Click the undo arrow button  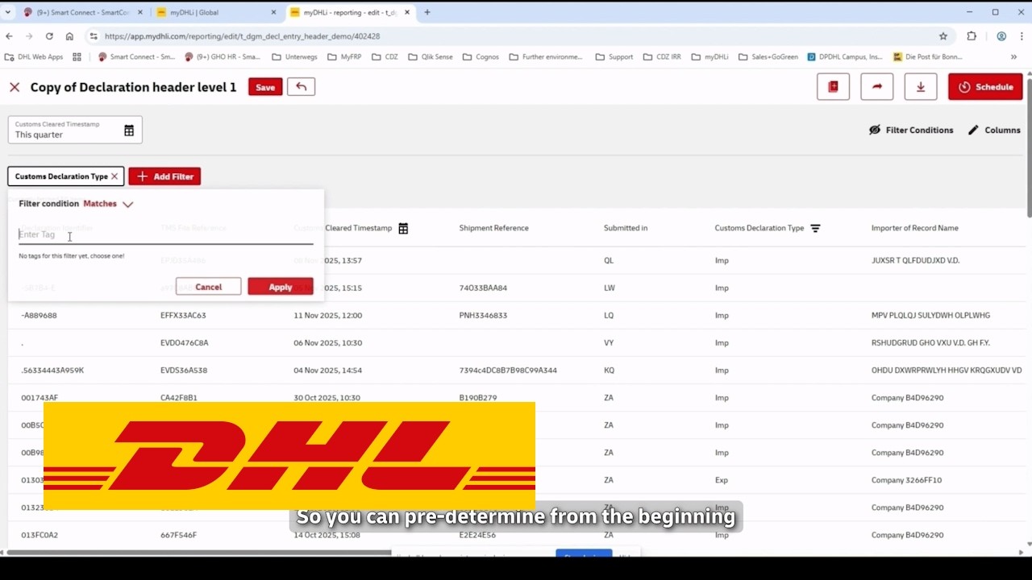tap(302, 87)
